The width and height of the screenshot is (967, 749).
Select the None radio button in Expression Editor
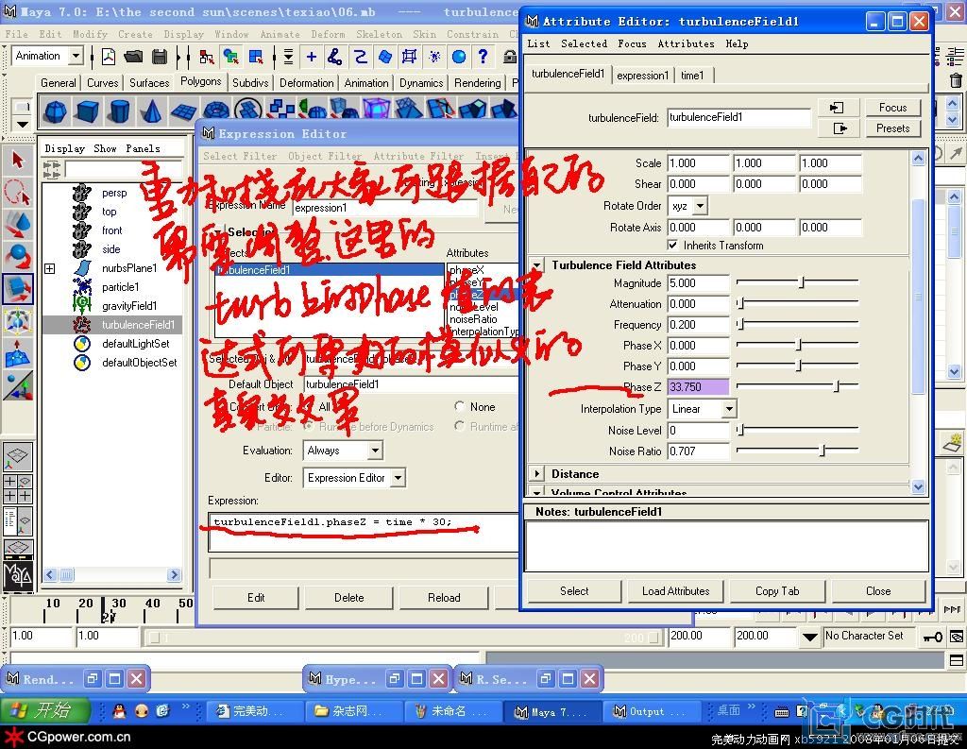pyautogui.click(x=460, y=406)
